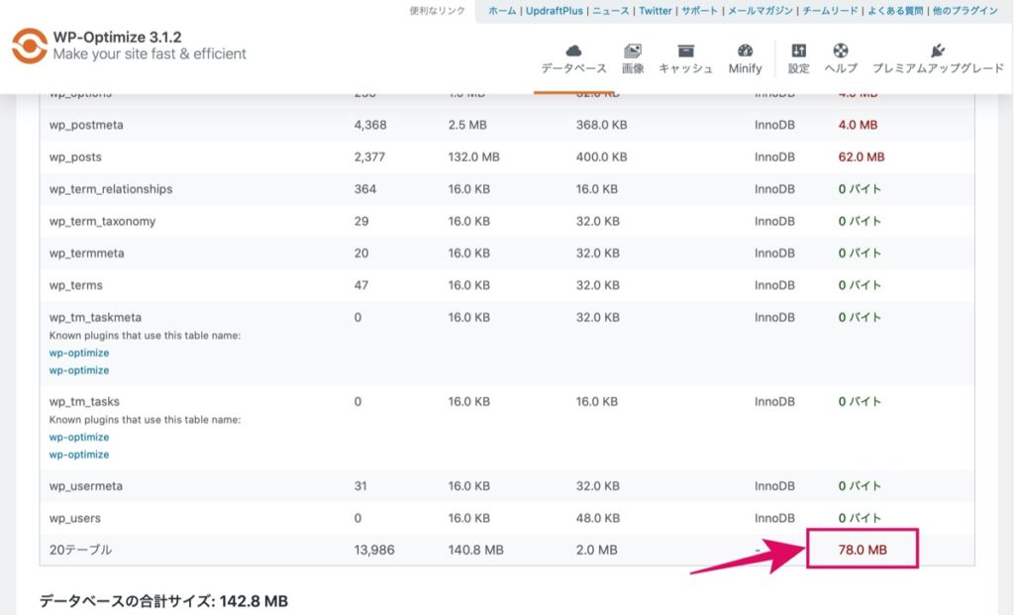Open the ホーム link

[502, 10]
